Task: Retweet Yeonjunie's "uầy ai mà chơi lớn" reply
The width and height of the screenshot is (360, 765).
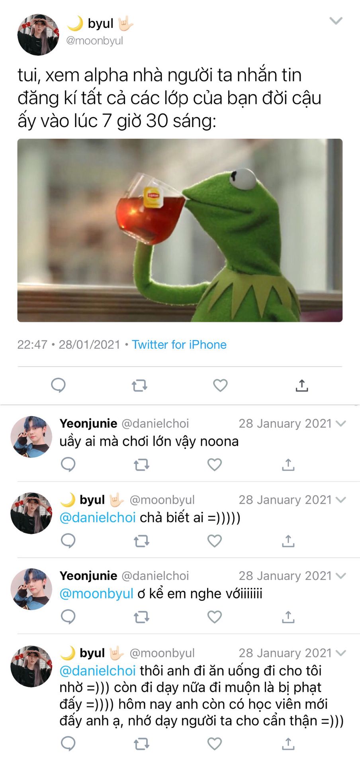Action: (x=141, y=465)
